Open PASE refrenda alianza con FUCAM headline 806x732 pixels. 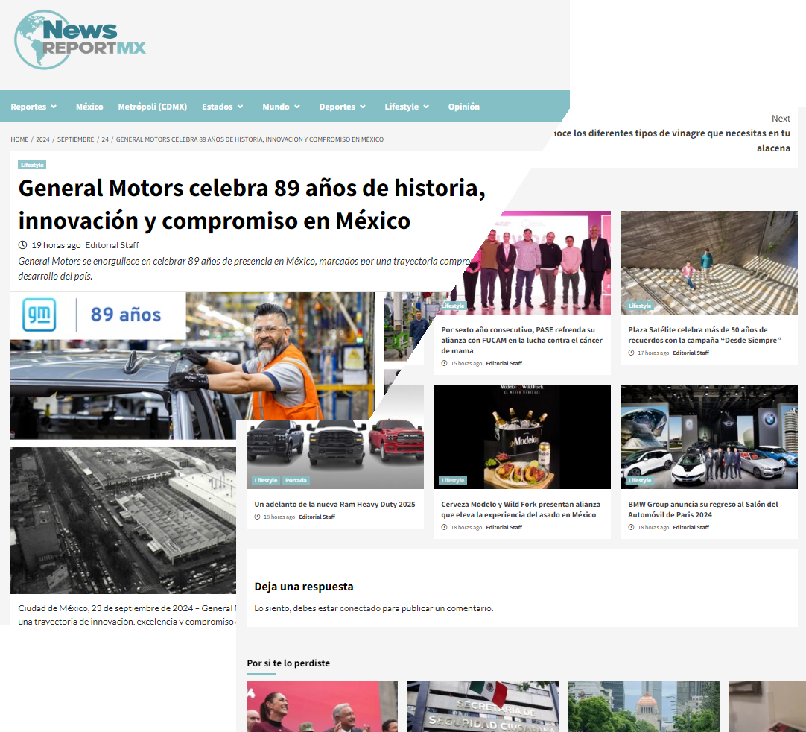[x=521, y=340]
